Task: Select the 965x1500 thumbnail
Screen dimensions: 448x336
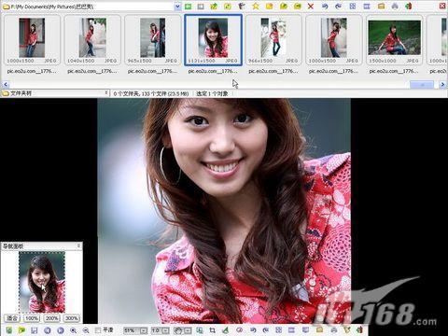Action: click(x=152, y=39)
